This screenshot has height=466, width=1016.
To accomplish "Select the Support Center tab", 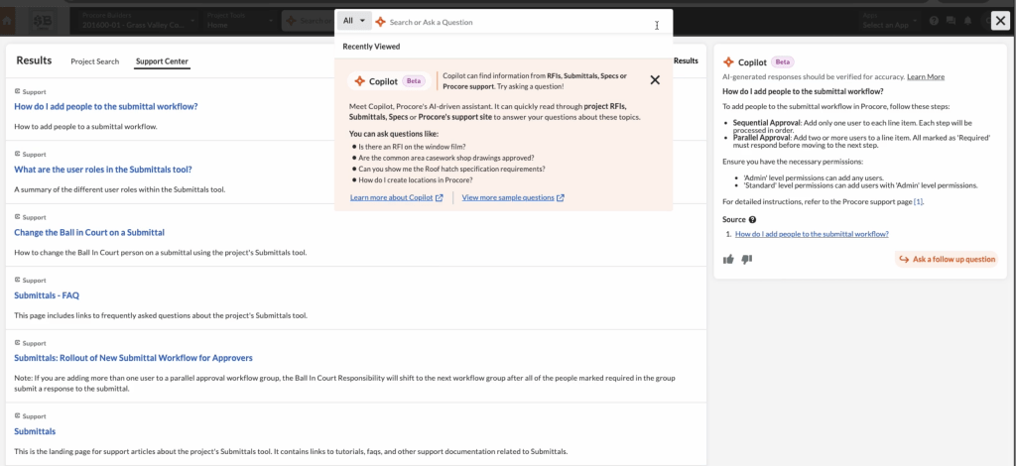I will 162,61.
